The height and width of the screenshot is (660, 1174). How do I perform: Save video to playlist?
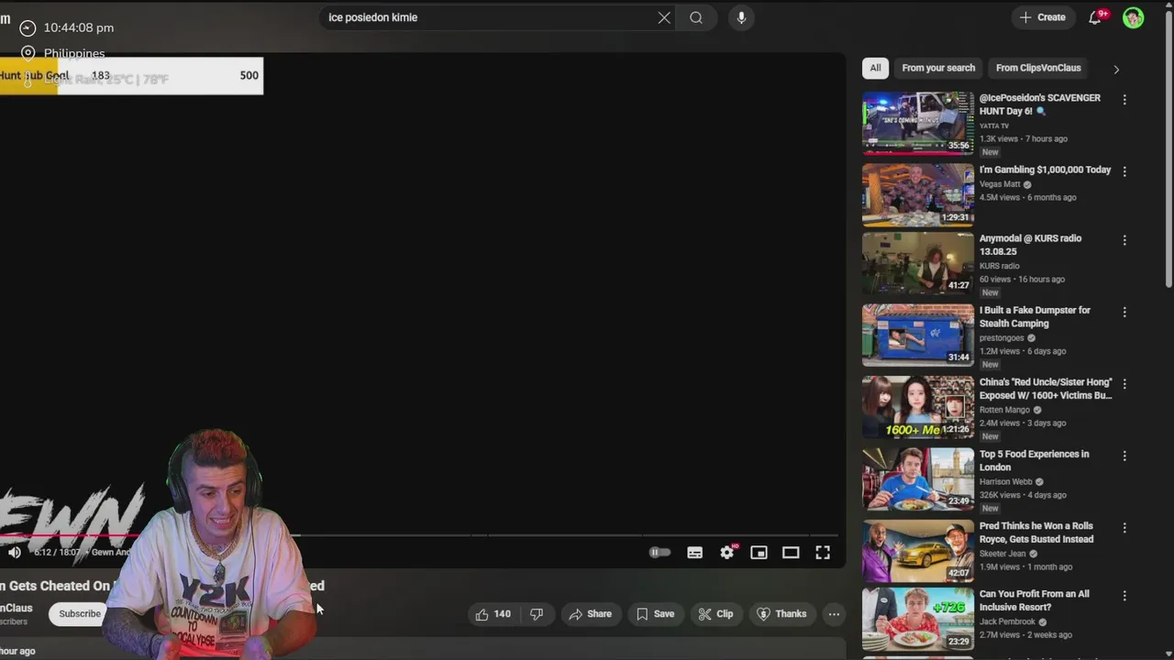(x=655, y=614)
